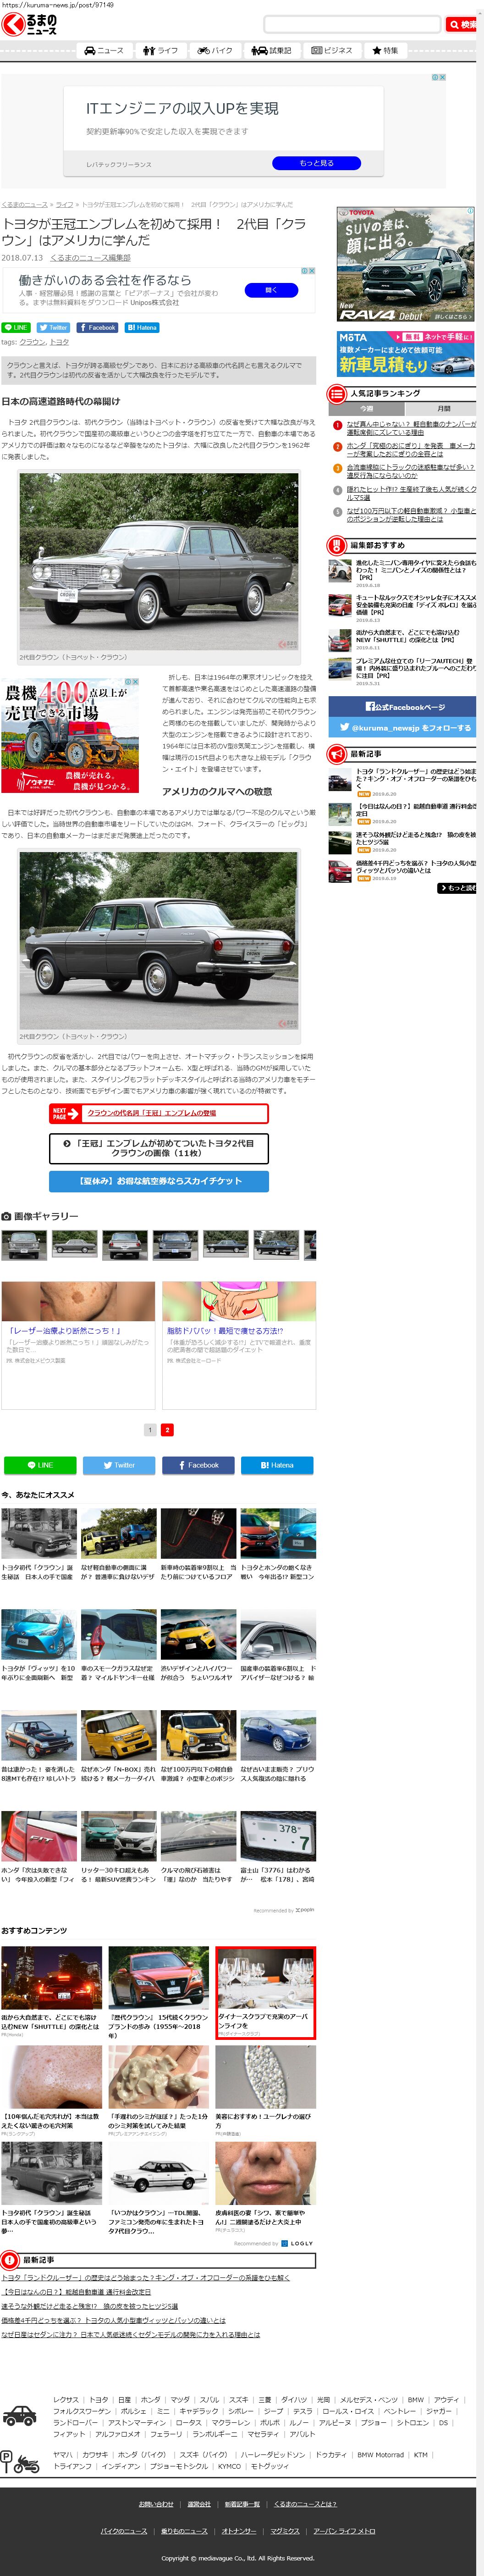Open the ニュース menu item
This screenshot has width=484, height=2576.
[x=104, y=50]
